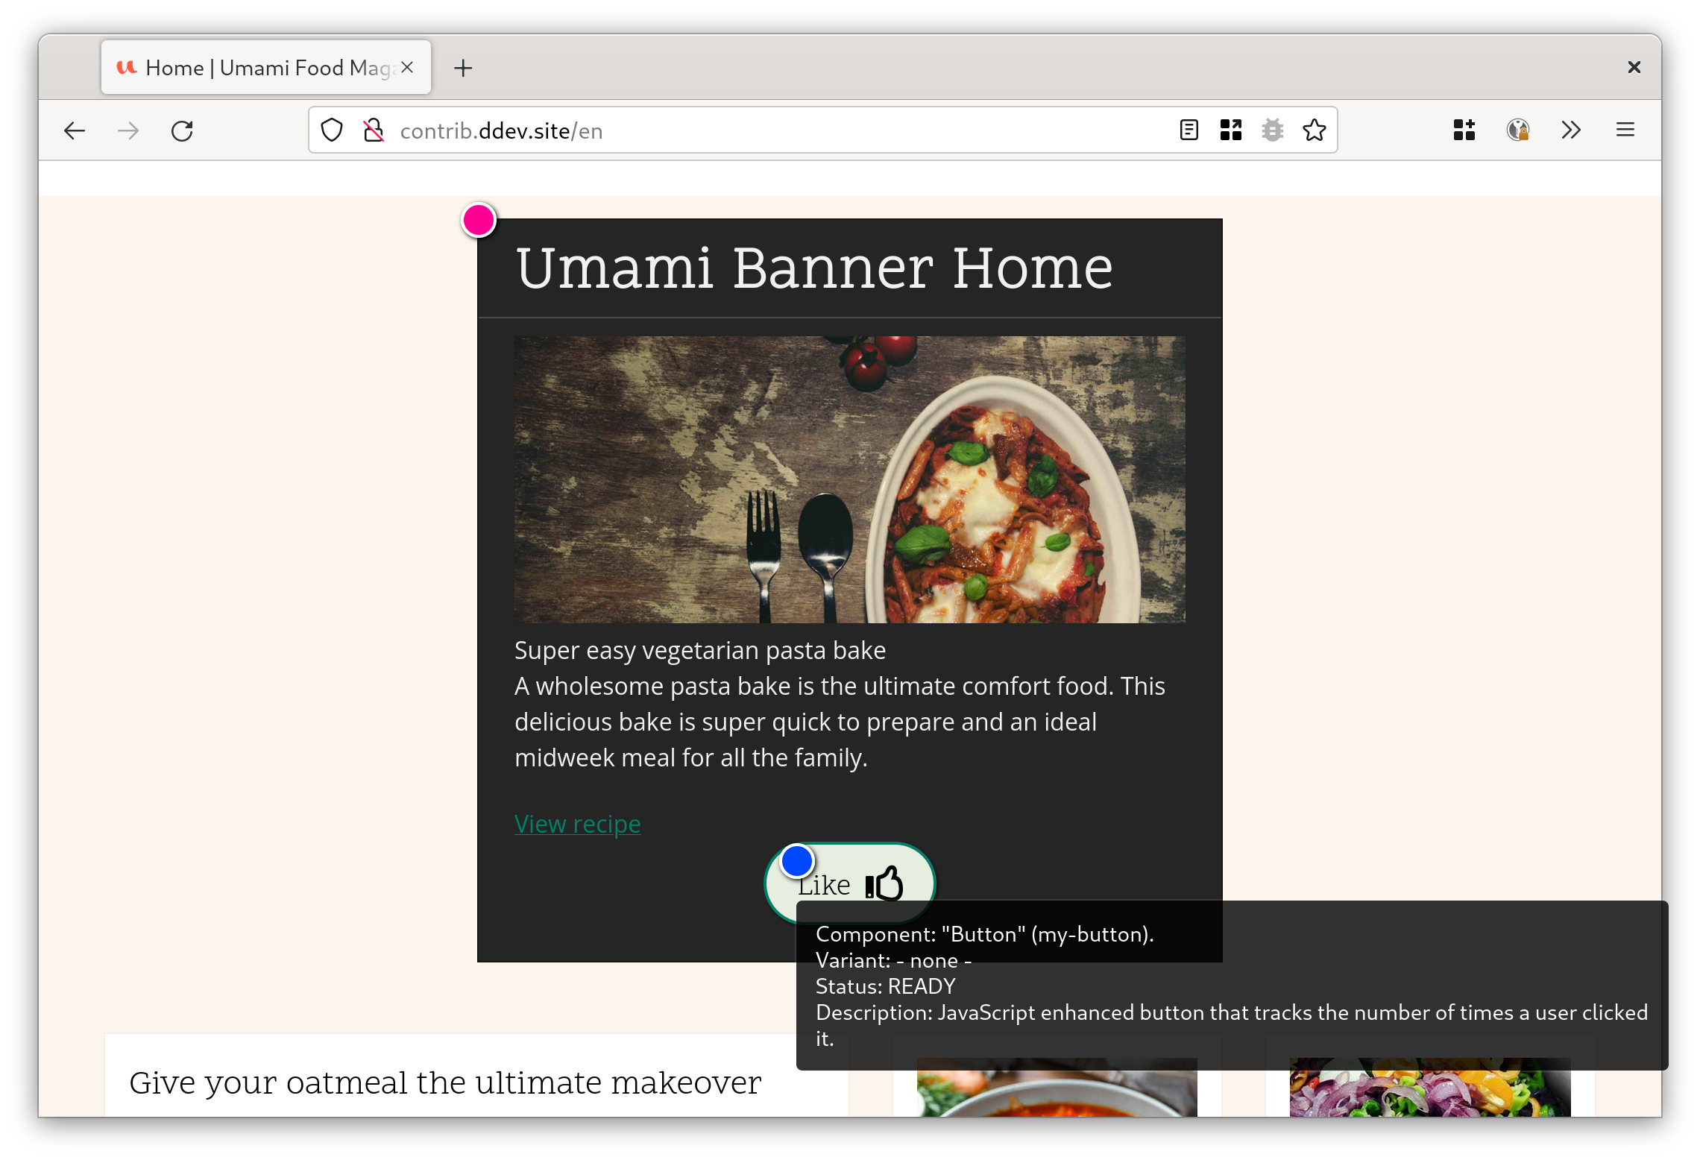Image resolution: width=1700 pixels, height=1160 pixels.
Task: Open a new tab with plus button
Action: coord(463,68)
